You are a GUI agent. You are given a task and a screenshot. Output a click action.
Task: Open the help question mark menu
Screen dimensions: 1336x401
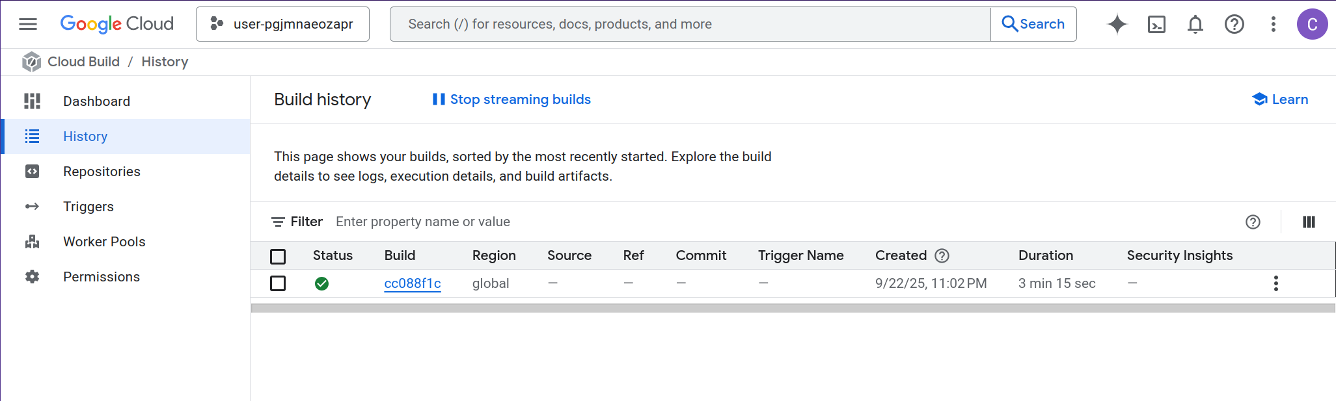[1234, 24]
